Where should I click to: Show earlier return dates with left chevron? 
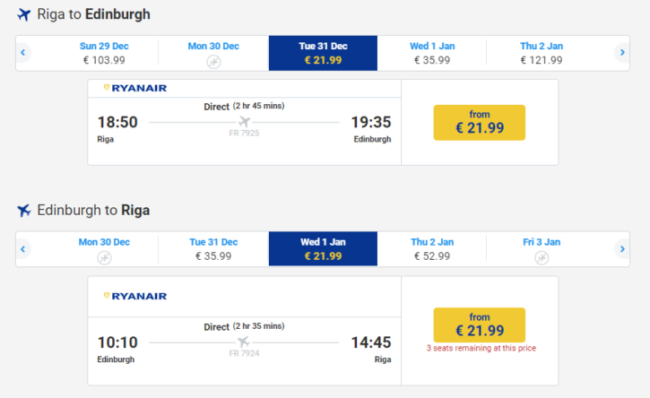(23, 249)
